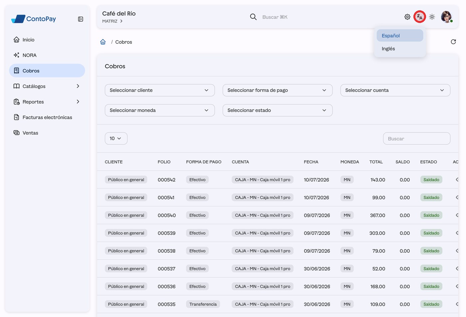Open NORA assistant in sidebar
This screenshot has width=466, height=317.
(x=47, y=55)
